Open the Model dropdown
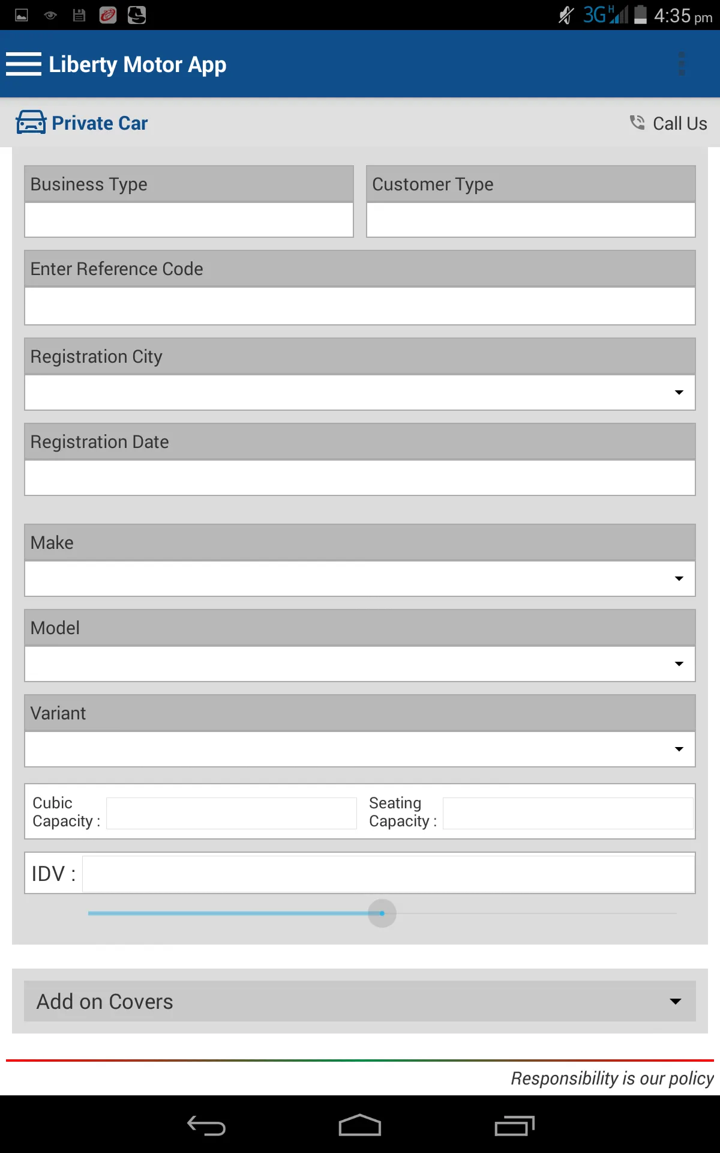Image resolution: width=720 pixels, height=1153 pixels. point(360,664)
